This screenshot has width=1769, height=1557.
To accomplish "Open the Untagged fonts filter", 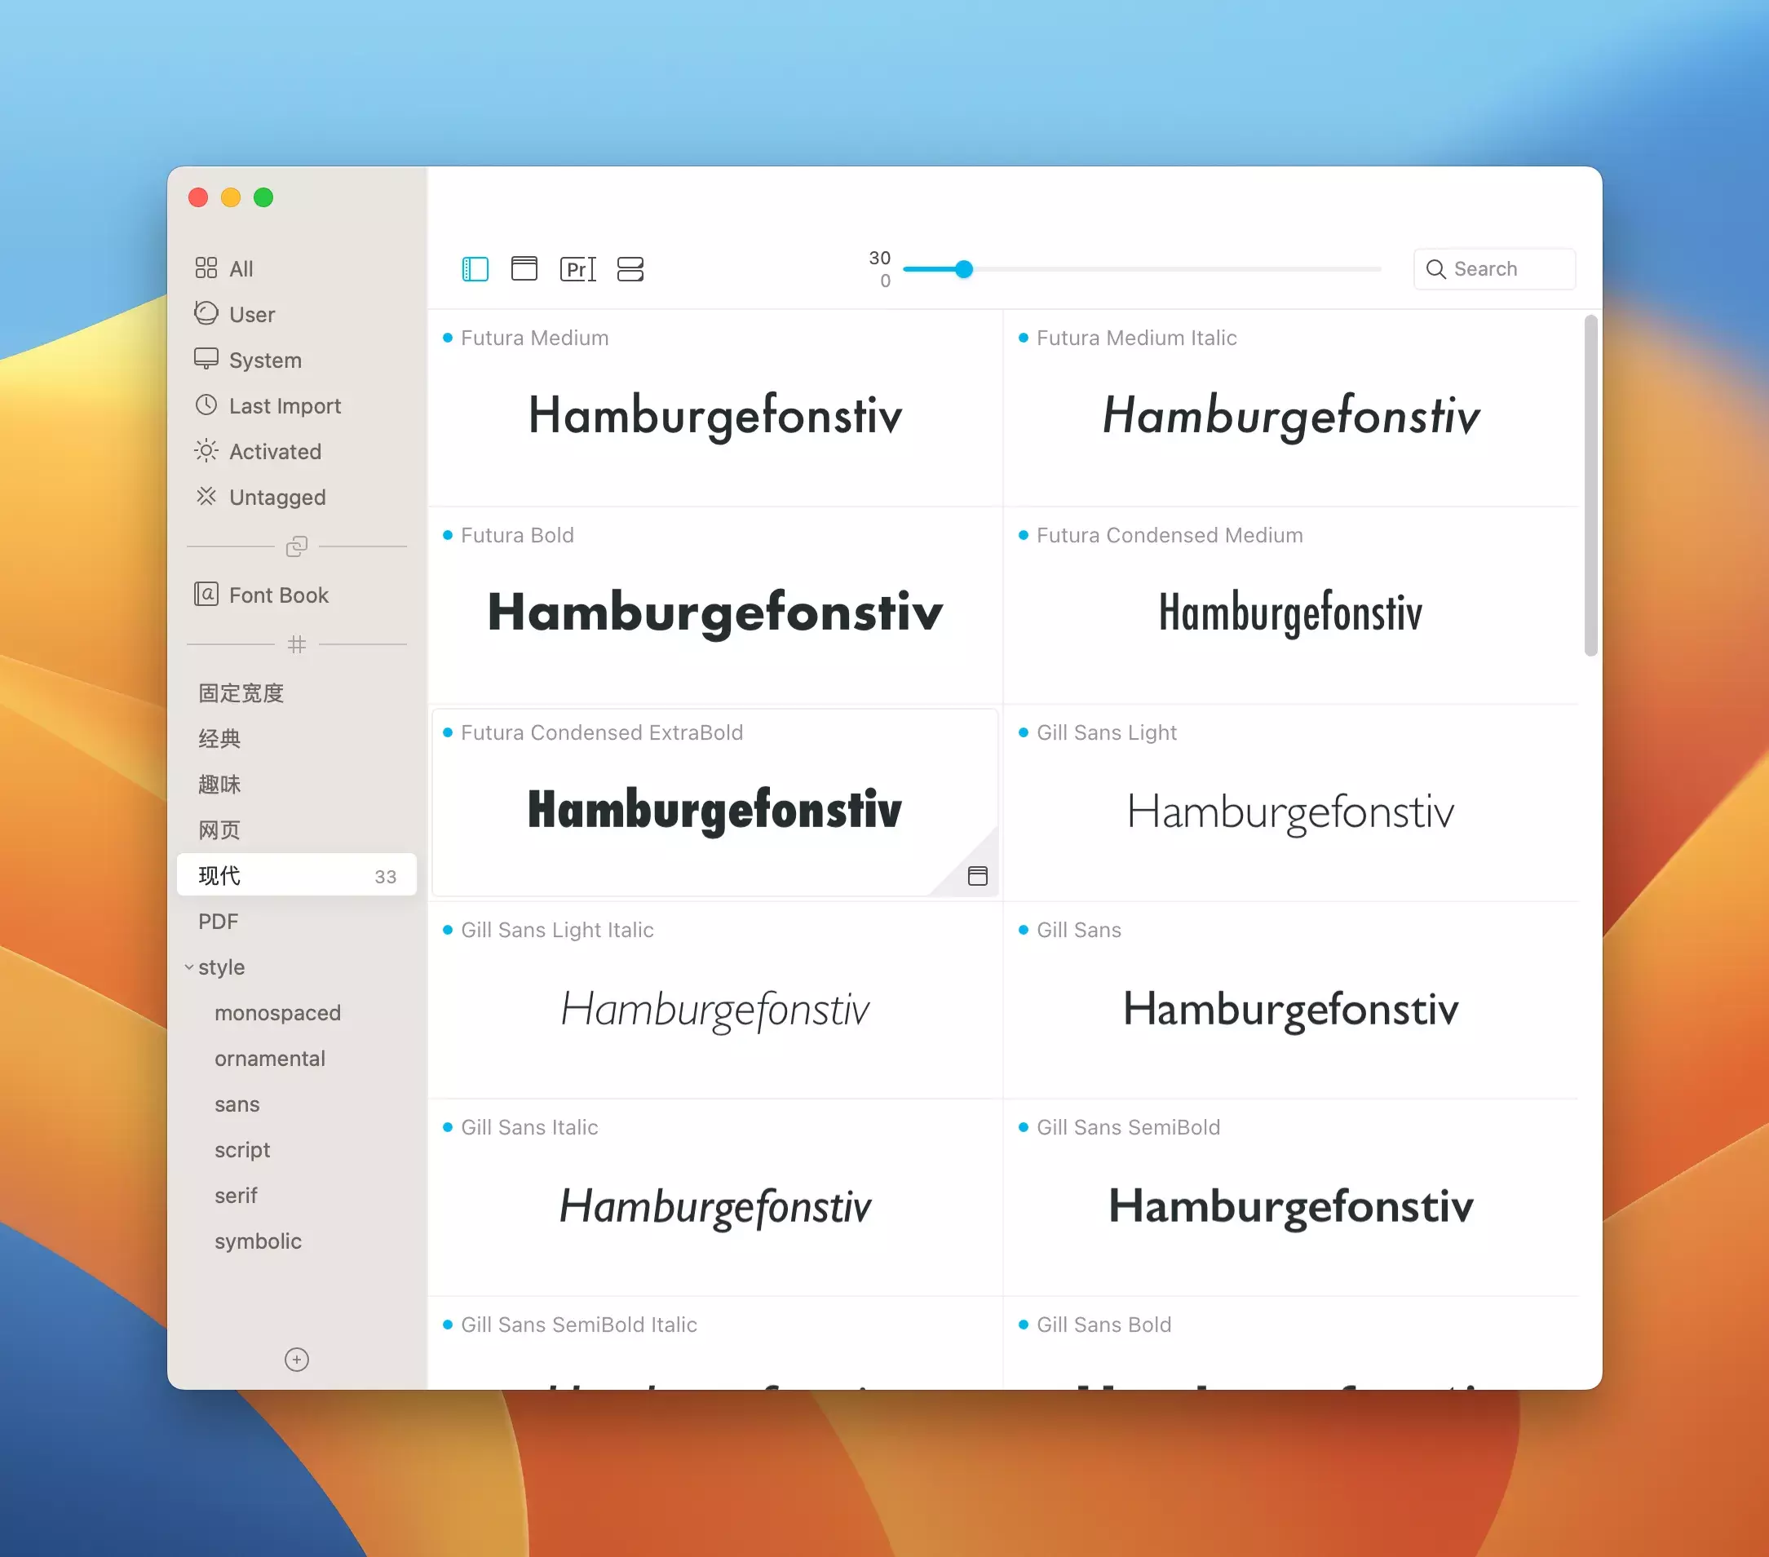I will tap(277, 497).
